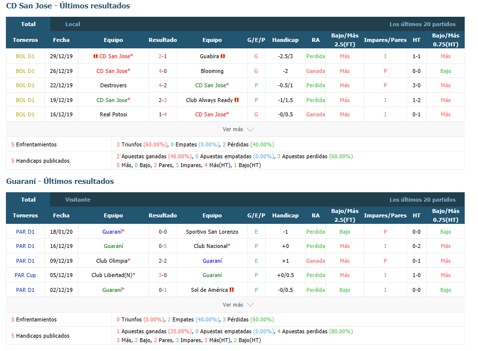Click the 1-2 half-time score on 19/12/19
The height and width of the screenshot is (351, 478).
pos(416,100)
